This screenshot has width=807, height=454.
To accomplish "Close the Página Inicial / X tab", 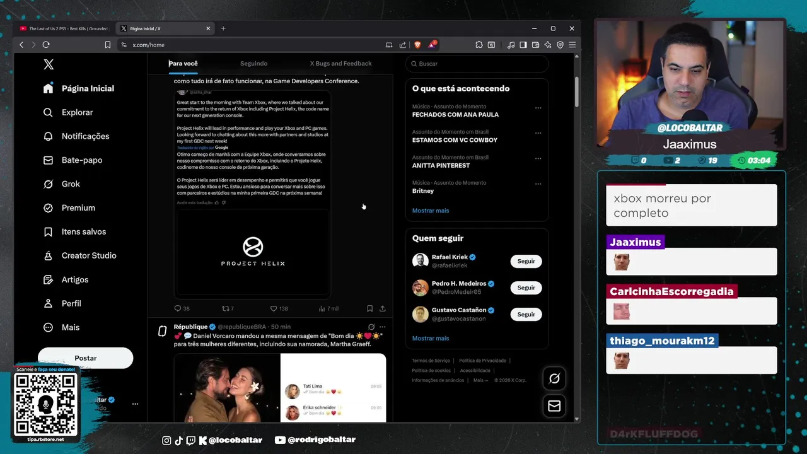I will tap(208, 28).
